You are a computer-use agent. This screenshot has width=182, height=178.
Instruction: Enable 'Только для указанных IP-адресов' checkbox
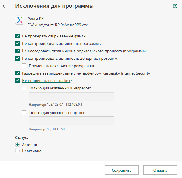24,88
